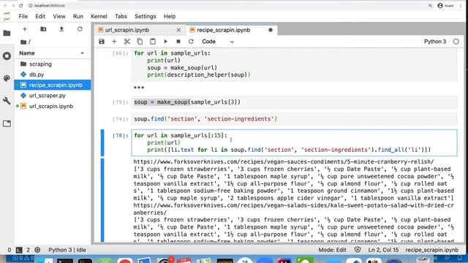Open the Kernel menu
The height and width of the screenshot is (263, 468).
pyautogui.click(x=99, y=16)
